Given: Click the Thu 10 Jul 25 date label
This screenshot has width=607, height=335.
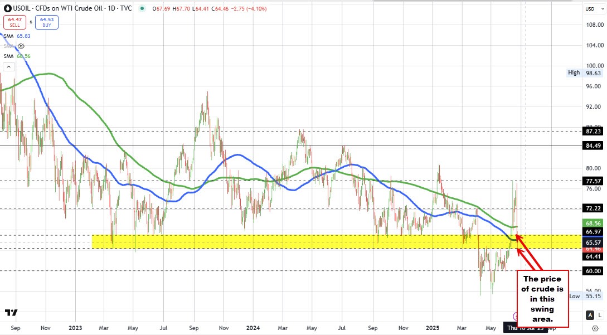Looking at the screenshot, I should (527, 328).
